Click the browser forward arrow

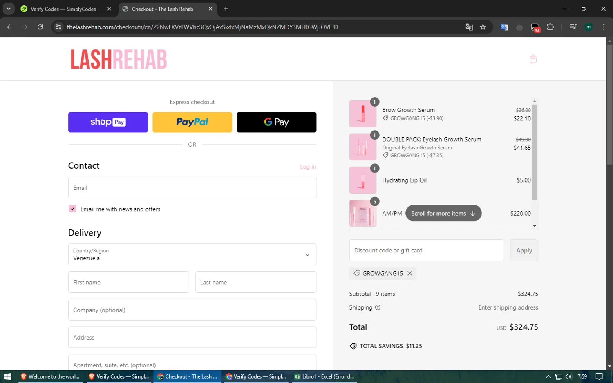pos(25,27)
